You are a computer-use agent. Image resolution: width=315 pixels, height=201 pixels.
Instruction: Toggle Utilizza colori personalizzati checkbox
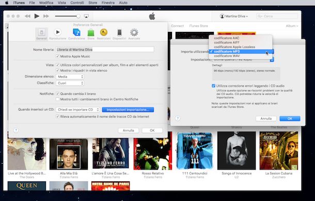coord(57,65)
